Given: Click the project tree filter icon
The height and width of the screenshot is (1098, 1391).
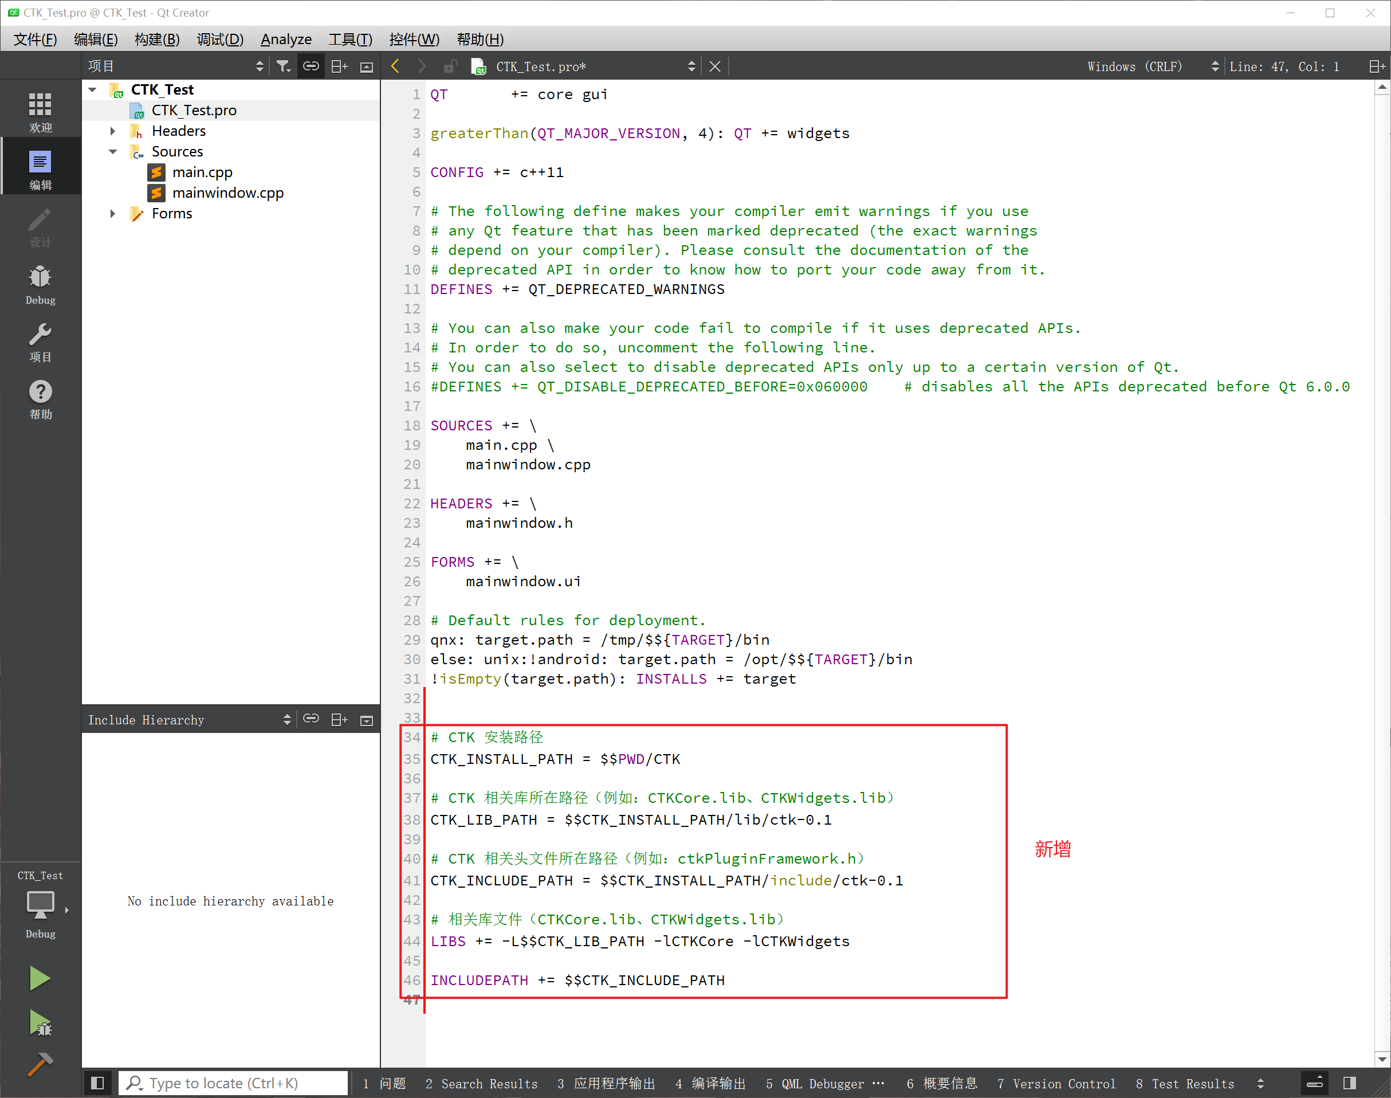Looking at the screenshot, I should pyautogui.click(x=284, y=66).
